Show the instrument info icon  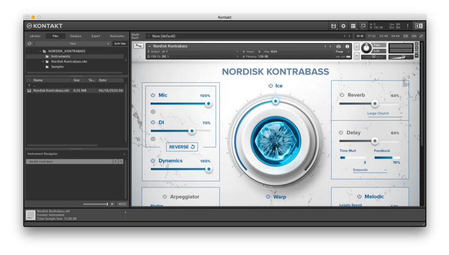tap(347, 46)
